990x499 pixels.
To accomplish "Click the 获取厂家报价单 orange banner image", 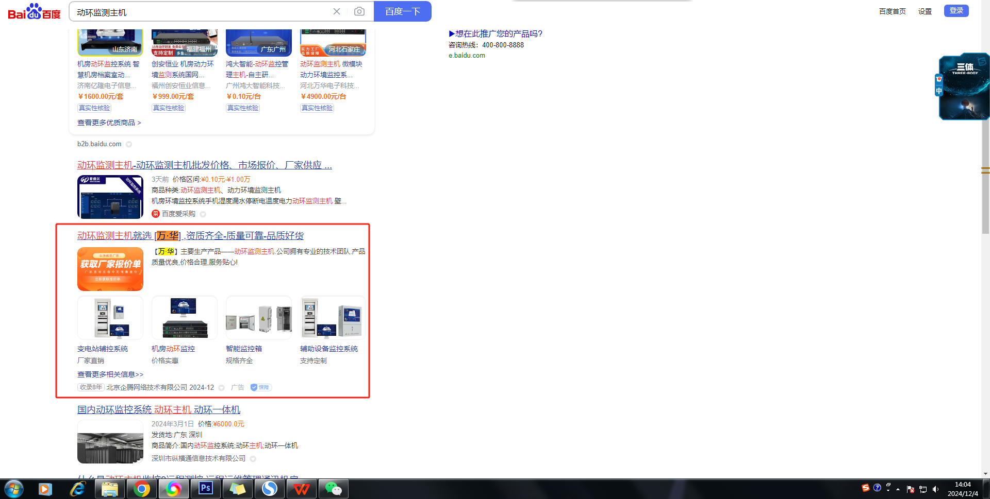I will pos(110,269).
